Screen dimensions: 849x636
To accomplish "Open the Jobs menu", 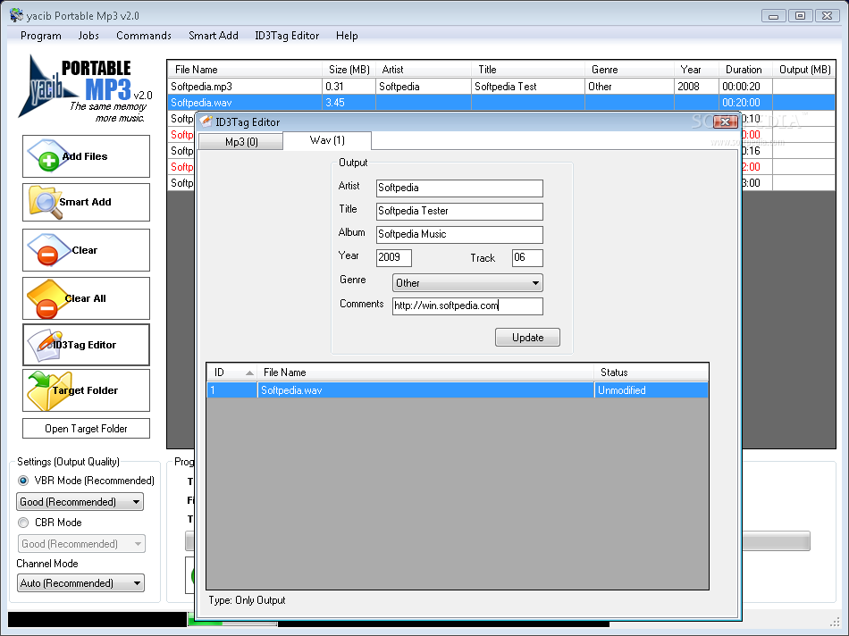I will click(x=88, y=36).
